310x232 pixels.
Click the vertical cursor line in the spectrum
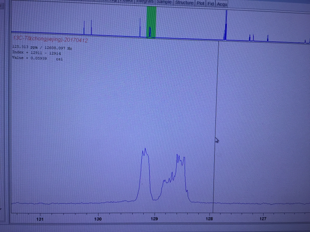[216, 126]
